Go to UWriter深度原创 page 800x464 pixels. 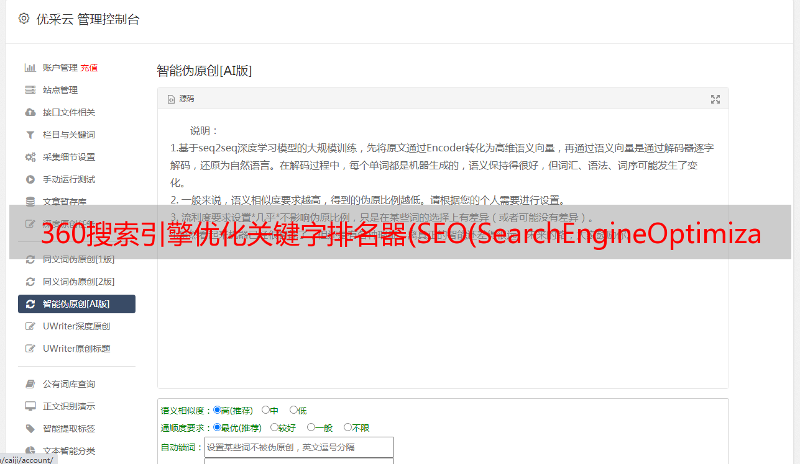pyautogui.click(x=76, y=326)
